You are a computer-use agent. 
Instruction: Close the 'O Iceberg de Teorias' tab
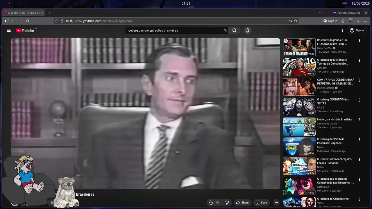click(x=42, y=13)
